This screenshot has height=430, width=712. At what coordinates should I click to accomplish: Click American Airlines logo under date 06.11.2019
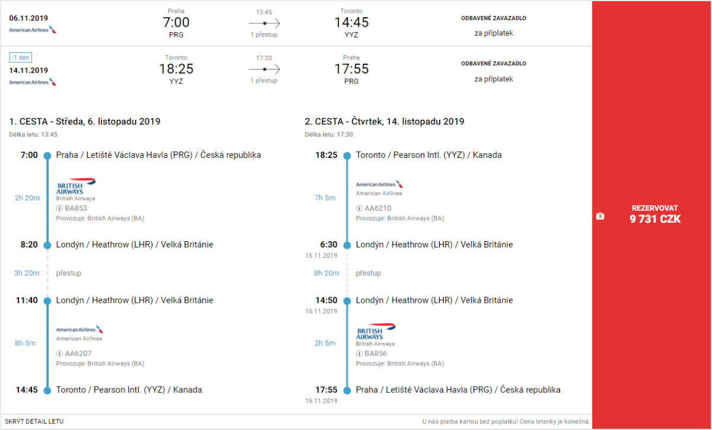(33, 30)
